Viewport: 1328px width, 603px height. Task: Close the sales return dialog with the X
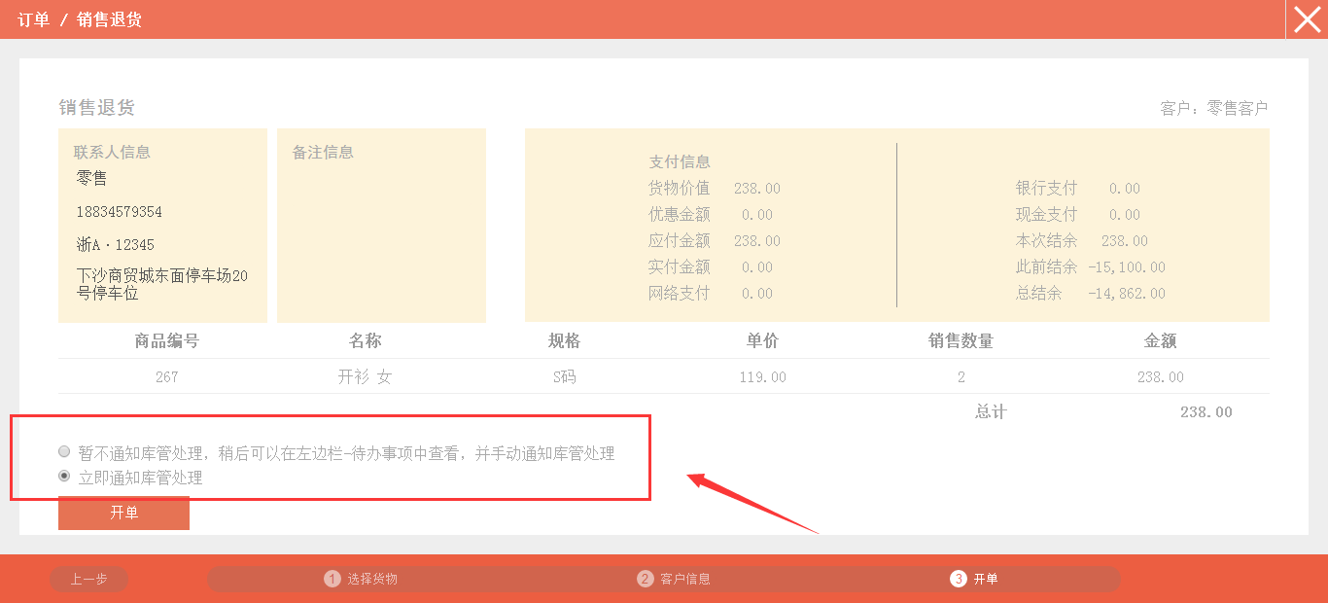pyautogui.click(x=1307, y=19)
